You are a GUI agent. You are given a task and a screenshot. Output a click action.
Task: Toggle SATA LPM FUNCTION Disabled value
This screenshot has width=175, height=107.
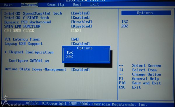coord(82,26)
